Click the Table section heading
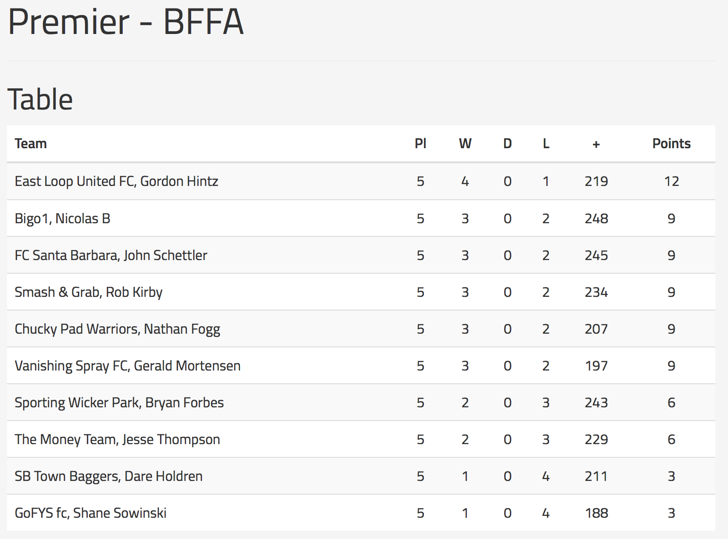This screenshot has height=539, width=728. coord(40,99)
